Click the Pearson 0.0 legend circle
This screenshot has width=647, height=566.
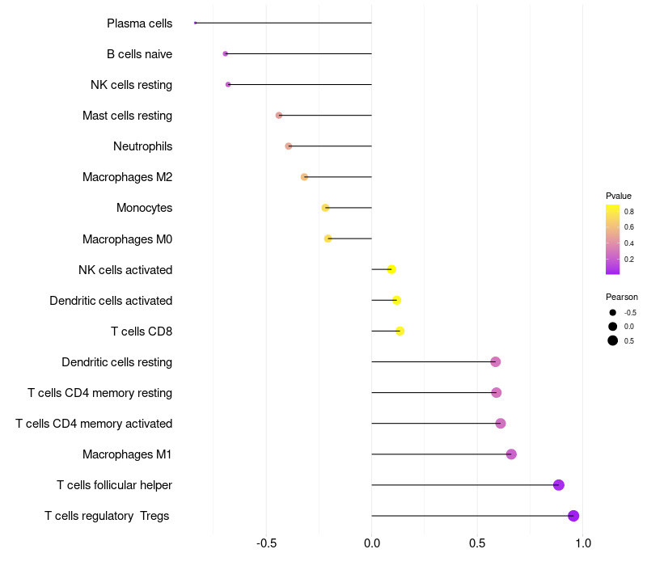pos(612,327)
